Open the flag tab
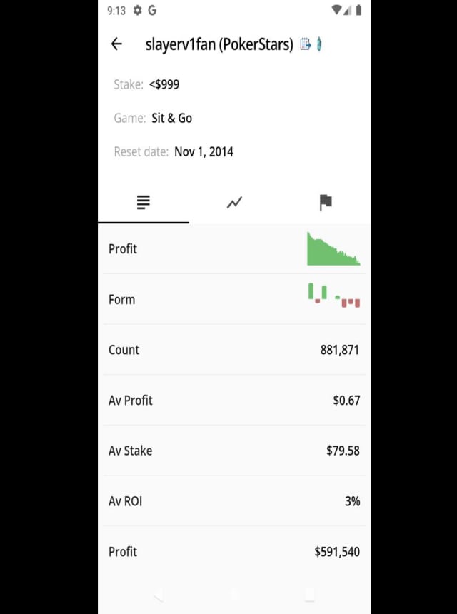 tap(326, 203)
